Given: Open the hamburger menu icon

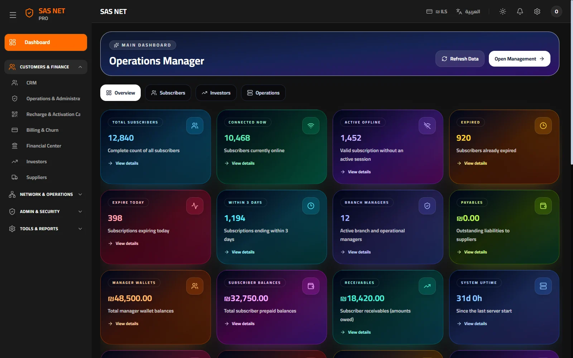Looking at the screenshot, I should [13, 15].
